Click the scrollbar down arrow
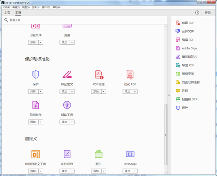 tap(166, 173)
